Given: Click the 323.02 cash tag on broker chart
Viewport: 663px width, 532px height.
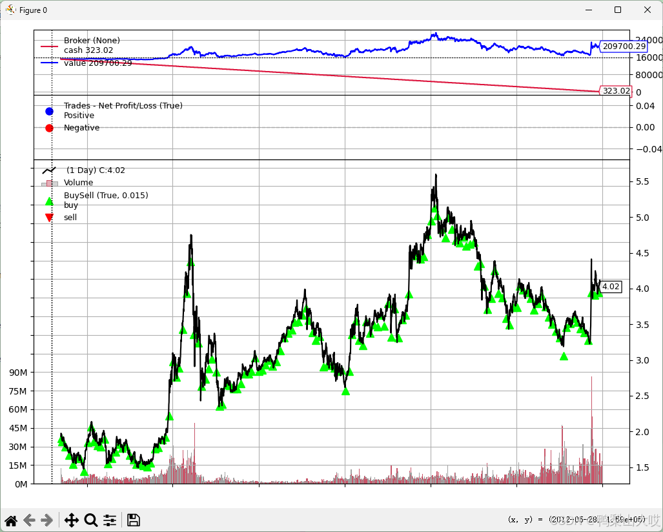Looking at the screenshot, I should [616, 90].
